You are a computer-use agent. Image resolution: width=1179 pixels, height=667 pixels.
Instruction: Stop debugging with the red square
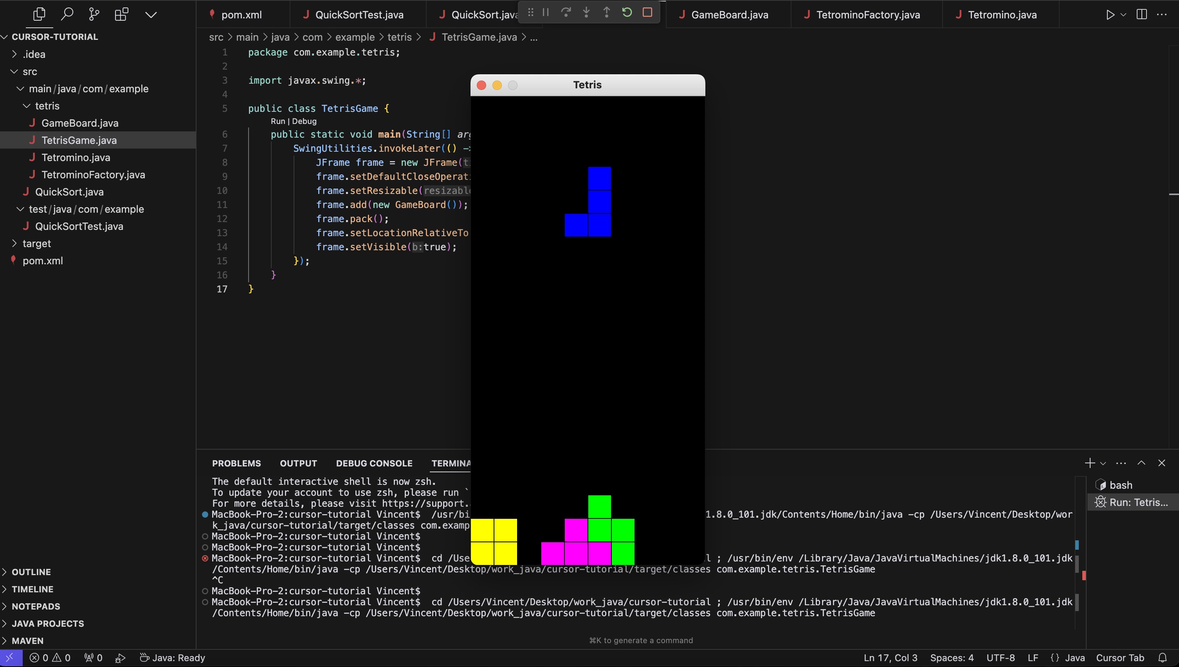(647, 13)
